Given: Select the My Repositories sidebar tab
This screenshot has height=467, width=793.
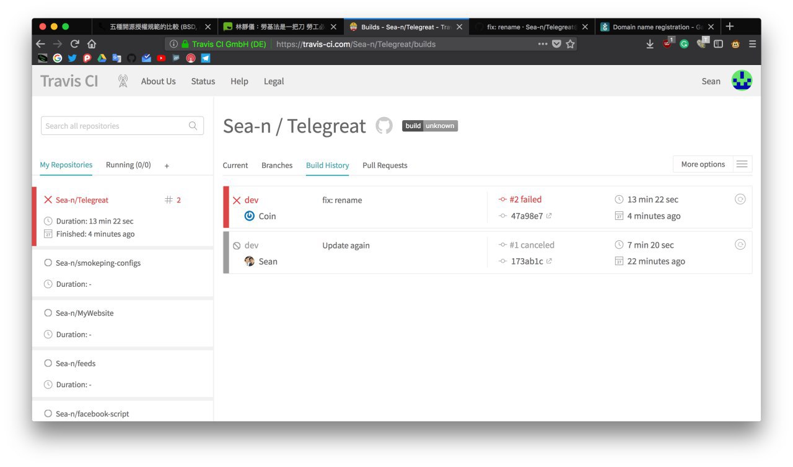Looking at the screenshot, I should (x=66, y=165).
